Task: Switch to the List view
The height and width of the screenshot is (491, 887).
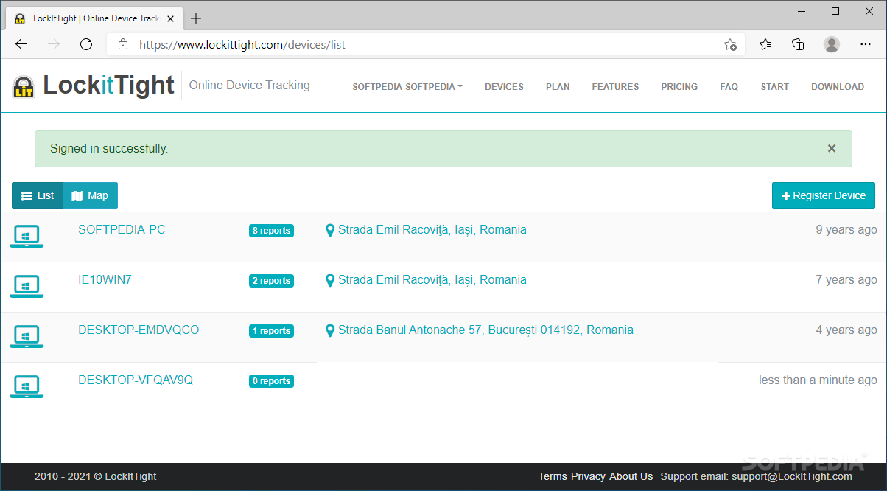Action: coord(38,195)
